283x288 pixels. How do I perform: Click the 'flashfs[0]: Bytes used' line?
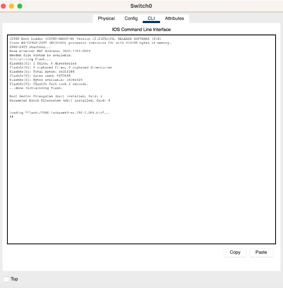[x=40, y=76]
